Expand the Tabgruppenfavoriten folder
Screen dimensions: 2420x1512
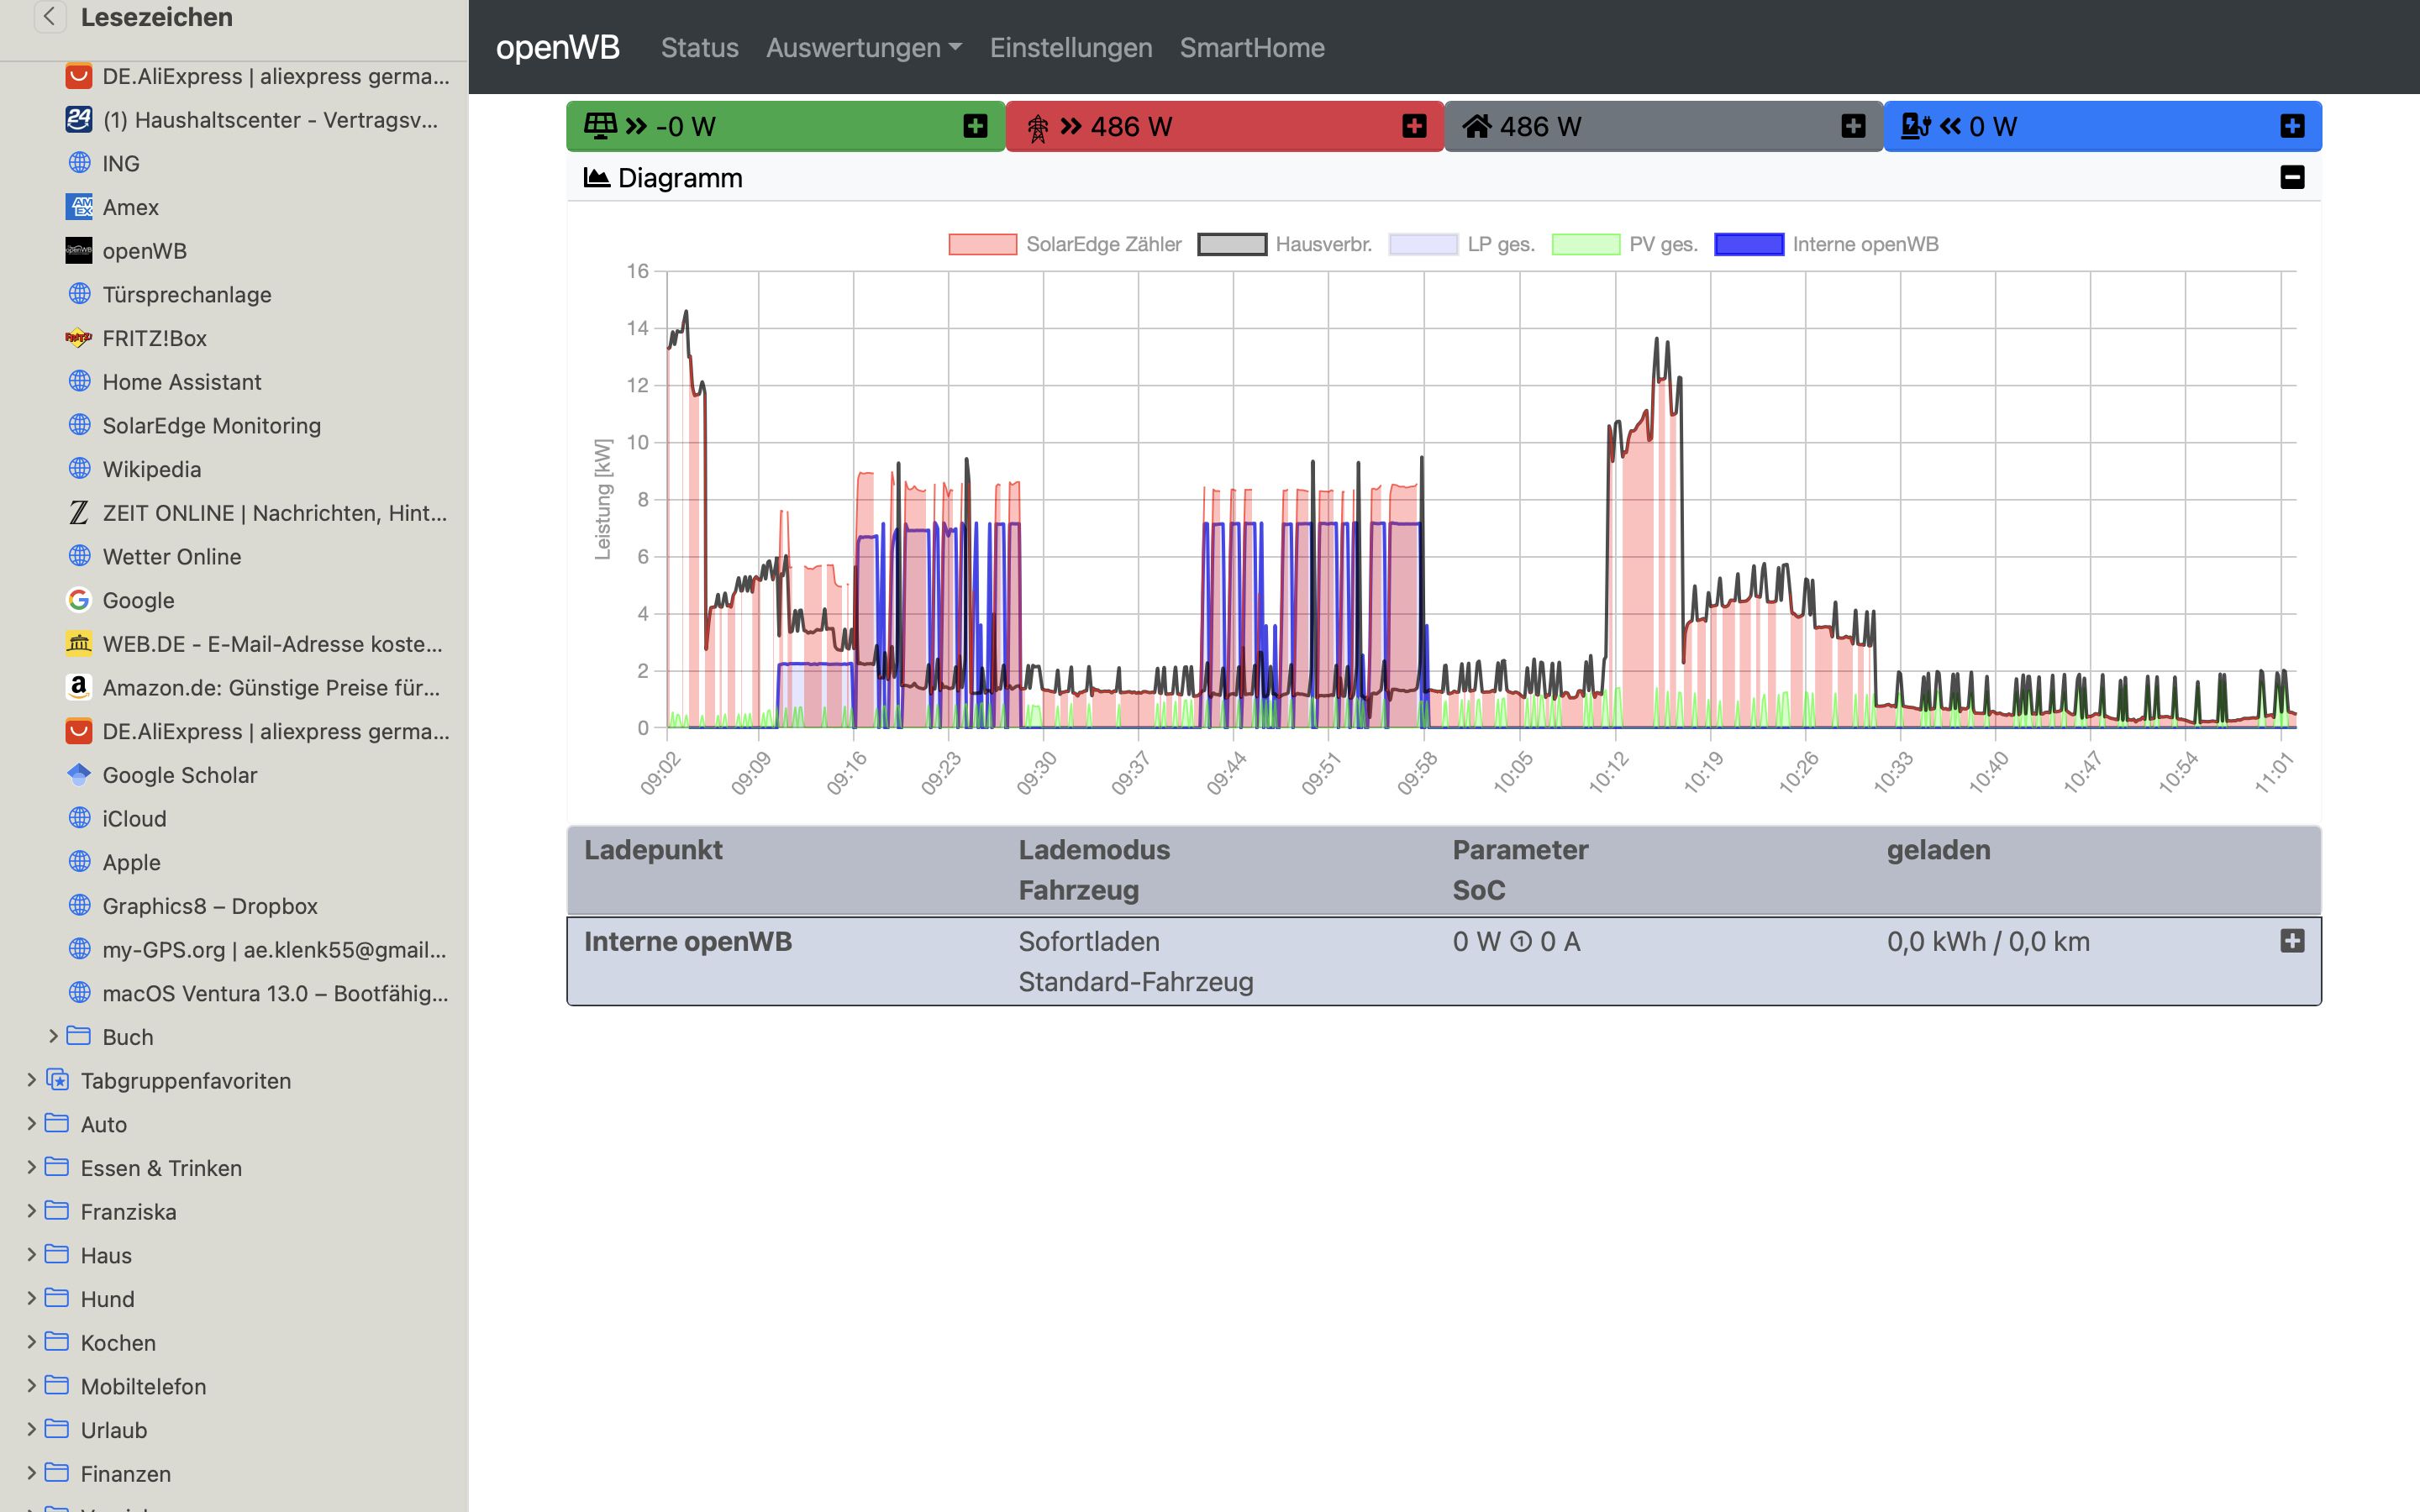(x=31, y=1080)
